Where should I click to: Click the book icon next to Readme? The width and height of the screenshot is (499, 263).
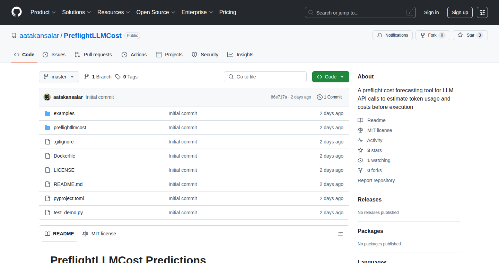click(360, 120)
